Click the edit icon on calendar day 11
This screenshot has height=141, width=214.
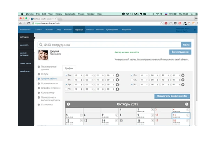[x=188, y=115]
